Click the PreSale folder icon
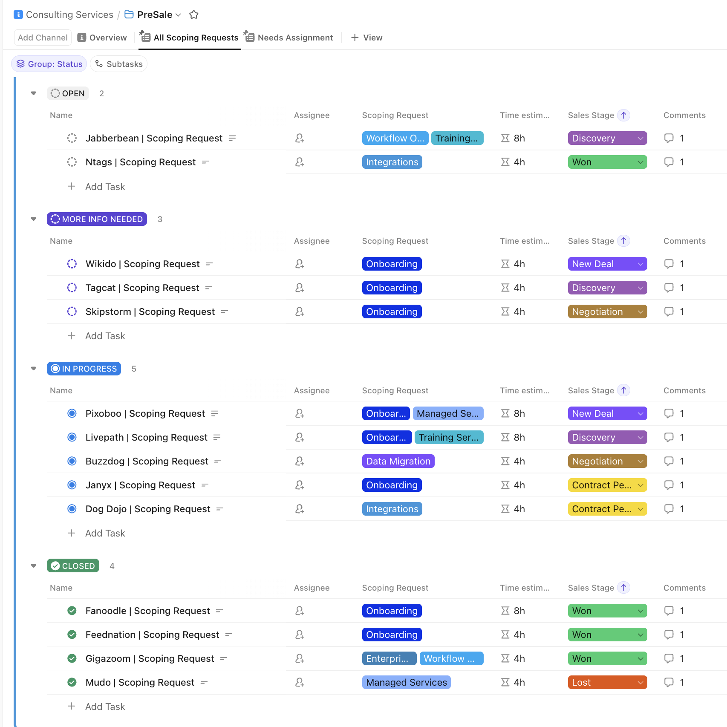Viewport: 727px width, 727px height. 129,14
